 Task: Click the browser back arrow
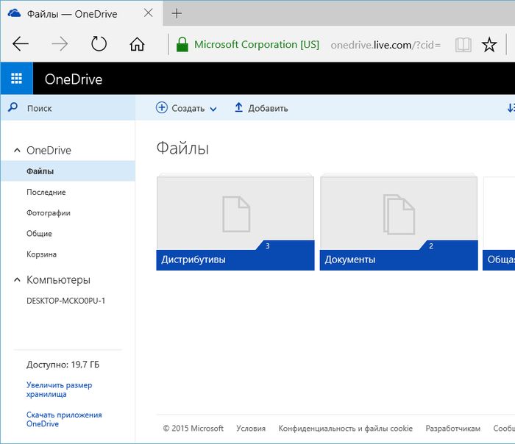click(x=21, y=45)
